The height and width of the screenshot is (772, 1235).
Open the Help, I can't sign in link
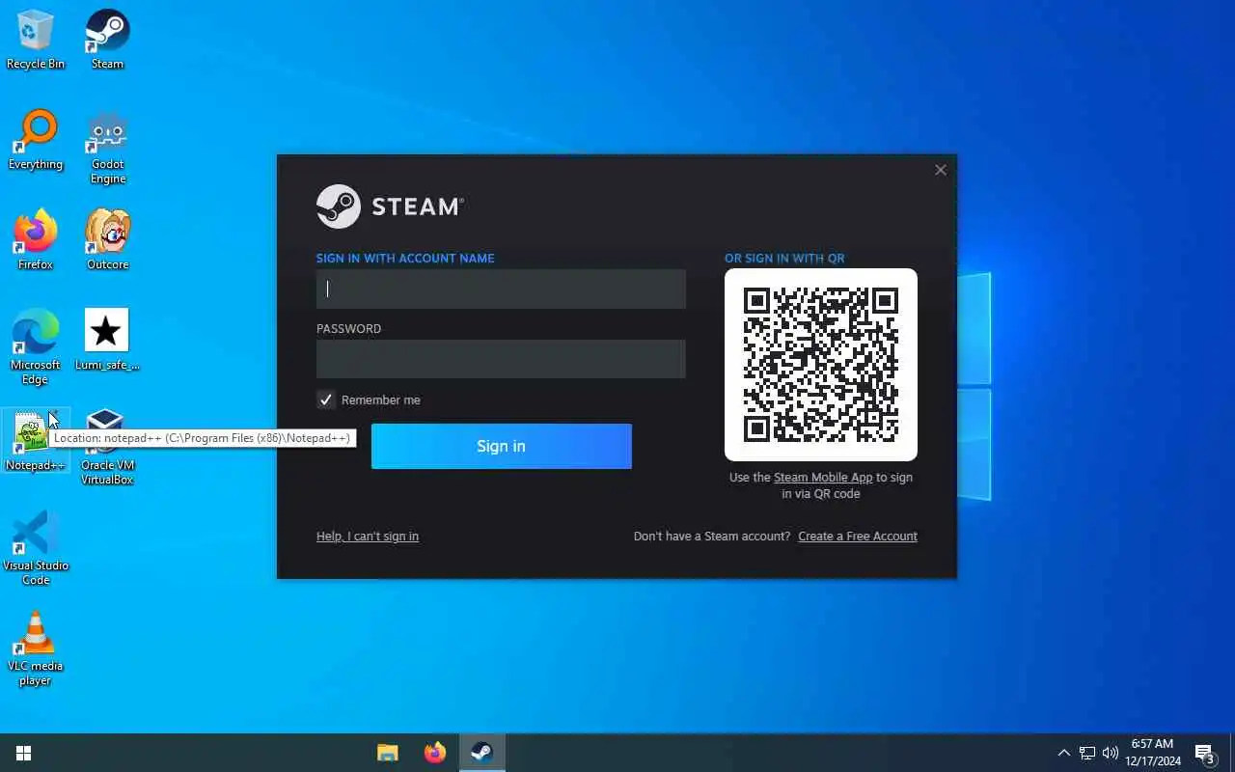click(x=368, y=537)
